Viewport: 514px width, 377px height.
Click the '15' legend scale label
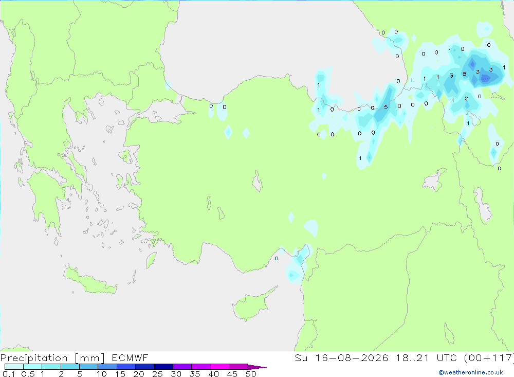click(120, 374)
